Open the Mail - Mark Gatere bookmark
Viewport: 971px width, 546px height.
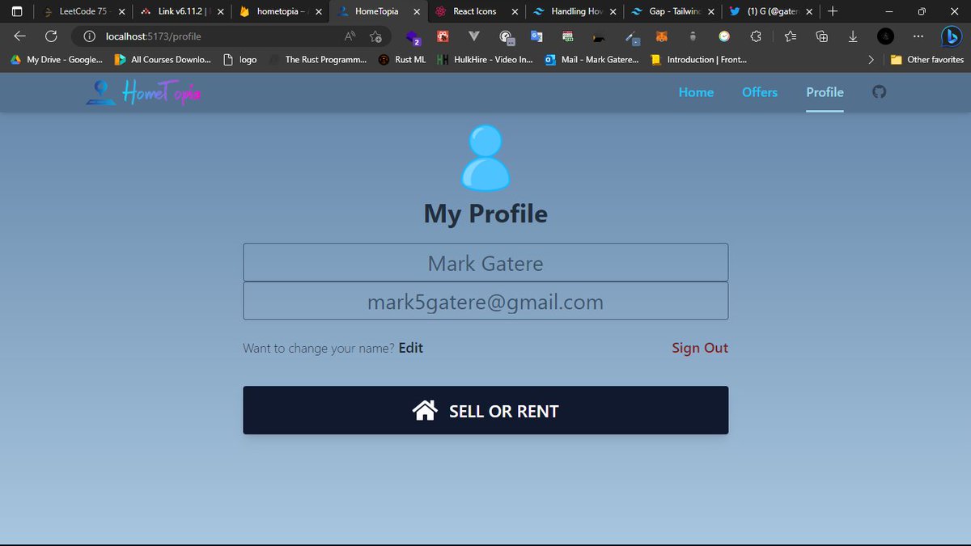(592, 60)
